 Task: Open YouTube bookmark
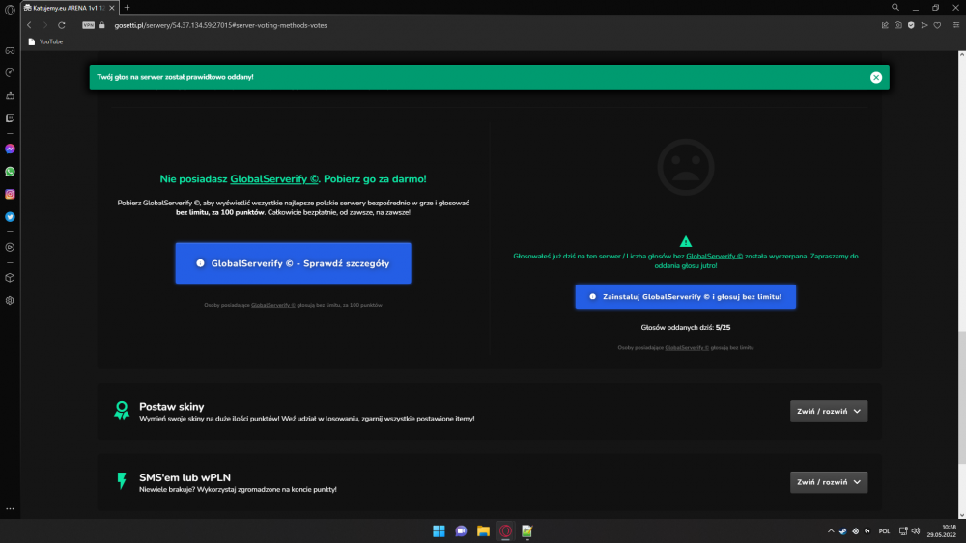45,41
